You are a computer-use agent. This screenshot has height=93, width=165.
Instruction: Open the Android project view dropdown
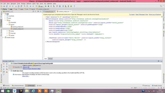coord(8,11)
